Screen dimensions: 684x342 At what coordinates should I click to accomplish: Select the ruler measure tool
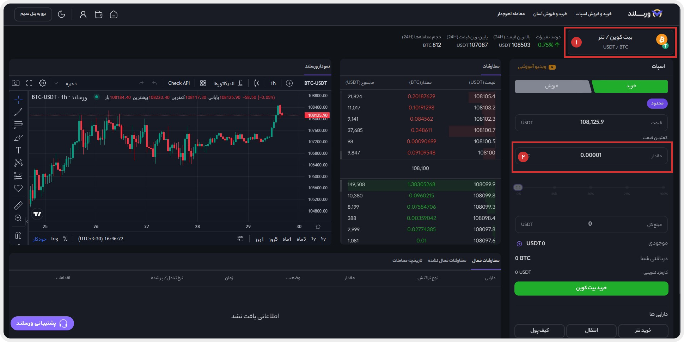pyautogui.click(x=18, y=205)
